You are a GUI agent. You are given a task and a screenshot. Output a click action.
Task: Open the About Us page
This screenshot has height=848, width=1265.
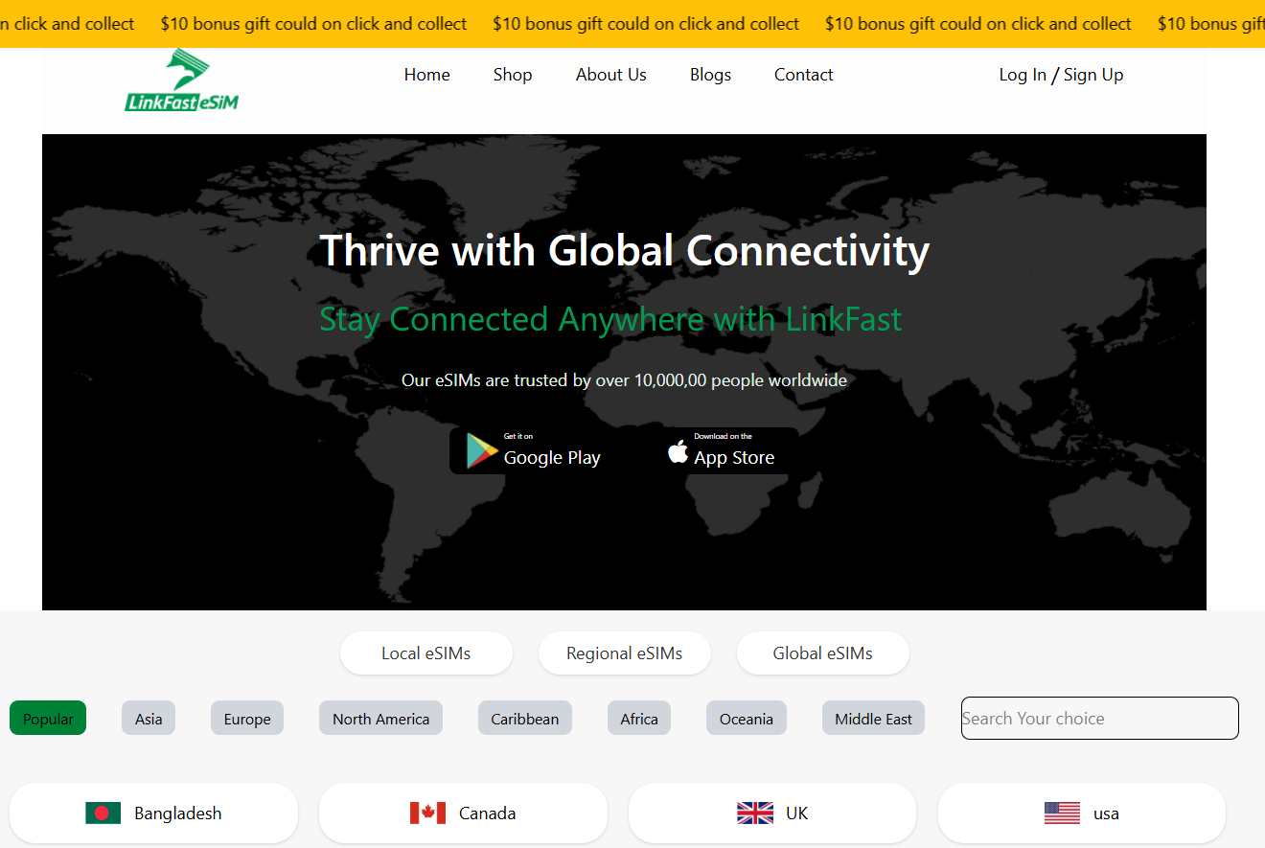pos(610,75)
